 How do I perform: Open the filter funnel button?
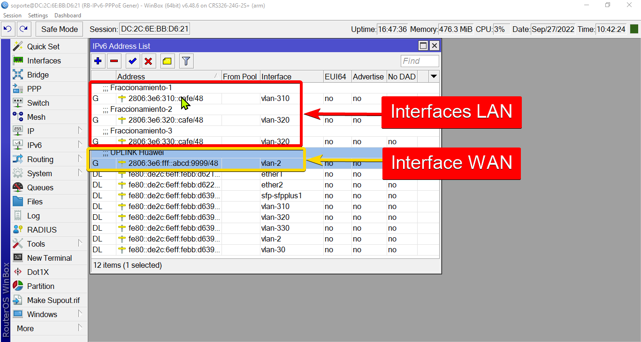tap(186, 61)
